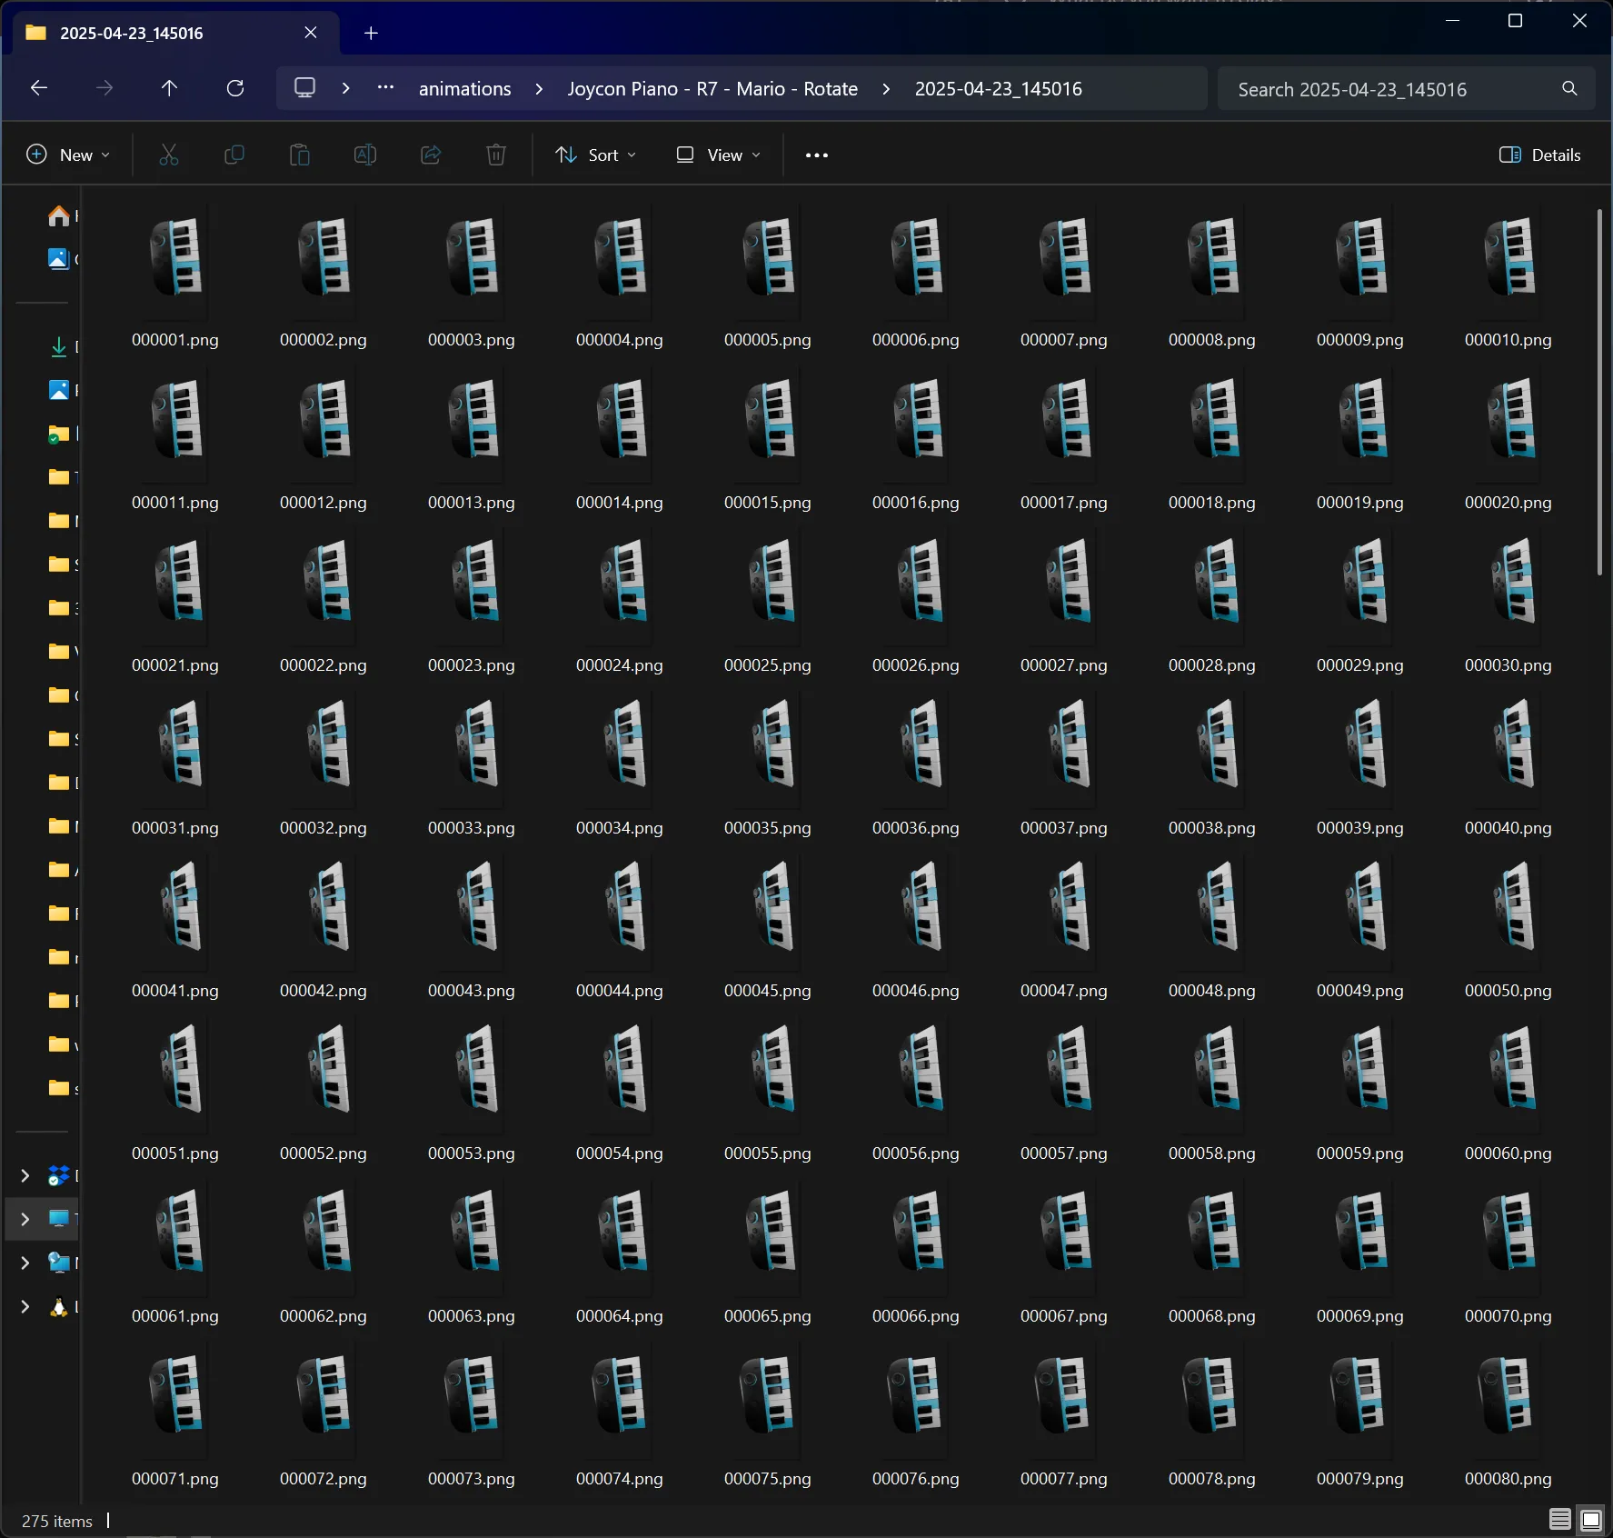Viewport: 1613px width, 1538px height.
Task: Open the View dropdown menu
Action: [x=717, y=155]
